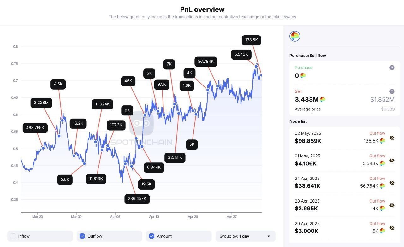The width and height of the screenshot is (404, 247).
Task: Toggle the Amount checkbox off
Action: point(151,236)
